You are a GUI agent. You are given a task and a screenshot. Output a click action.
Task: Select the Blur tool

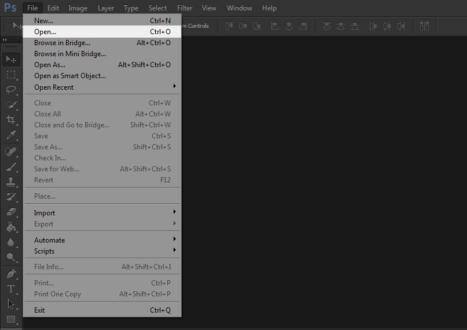click(11, 242)
